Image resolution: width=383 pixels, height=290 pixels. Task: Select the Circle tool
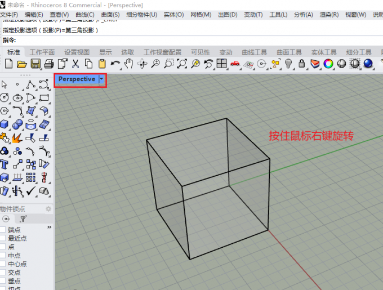tap(5, 97)
